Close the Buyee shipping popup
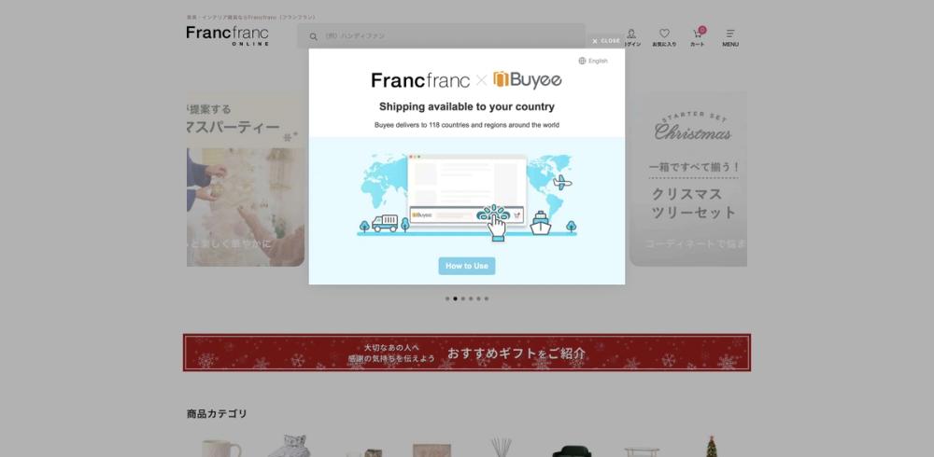This screenshot has width=934, height=457. tap(606, 41)
